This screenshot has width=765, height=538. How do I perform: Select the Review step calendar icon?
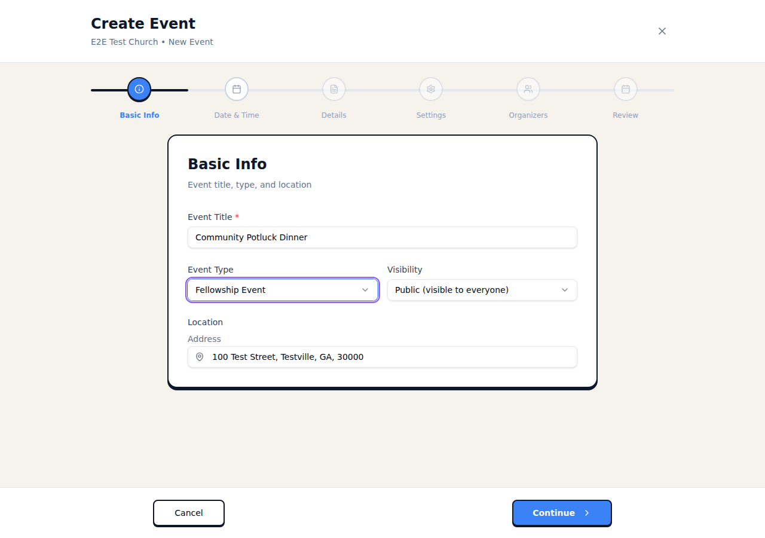click(625, 89)
